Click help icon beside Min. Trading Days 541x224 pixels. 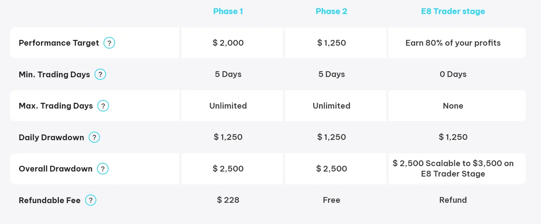[x=100, y=74]
